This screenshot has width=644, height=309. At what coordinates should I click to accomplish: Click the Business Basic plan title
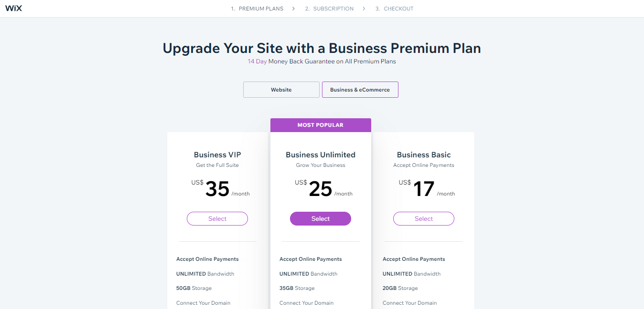coord(423,154)
